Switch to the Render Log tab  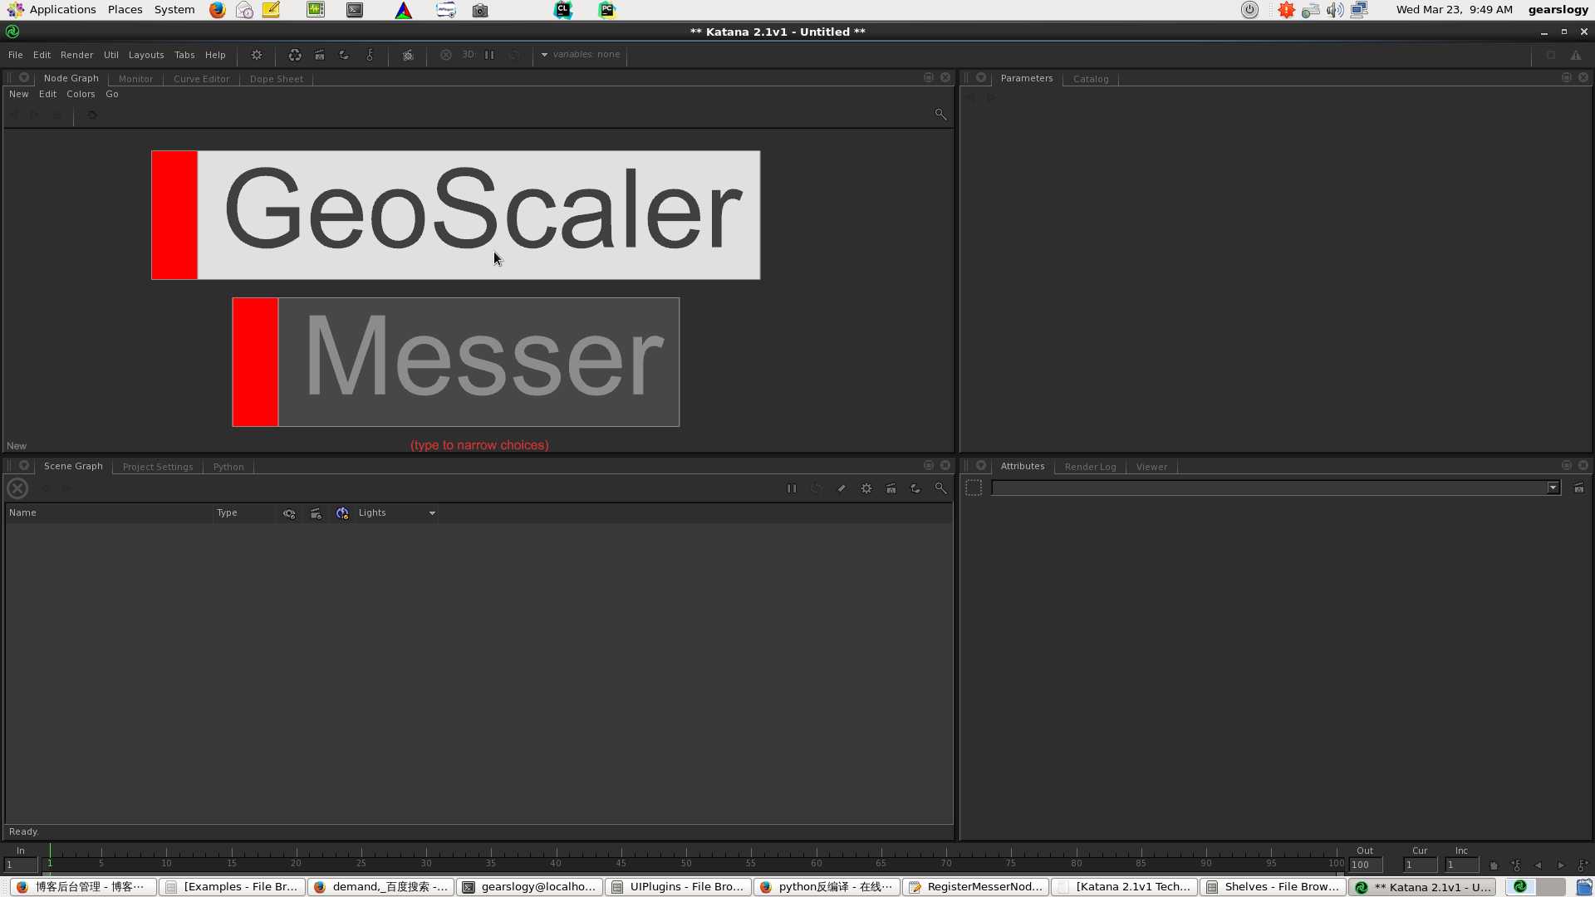coord(1090,467)
